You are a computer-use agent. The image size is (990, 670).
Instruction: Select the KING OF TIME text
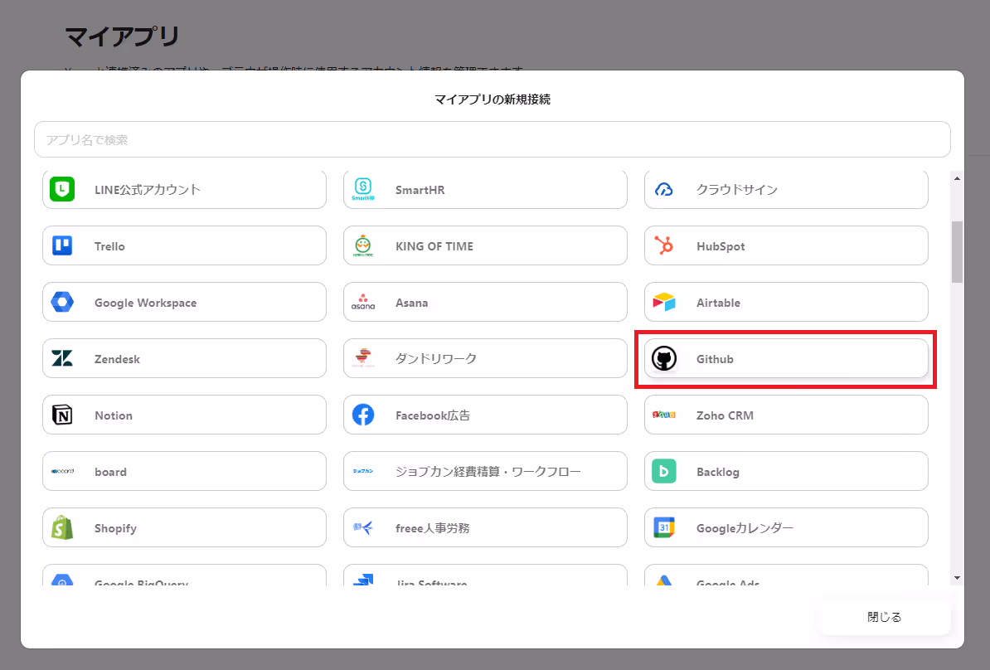click(434, 246)
